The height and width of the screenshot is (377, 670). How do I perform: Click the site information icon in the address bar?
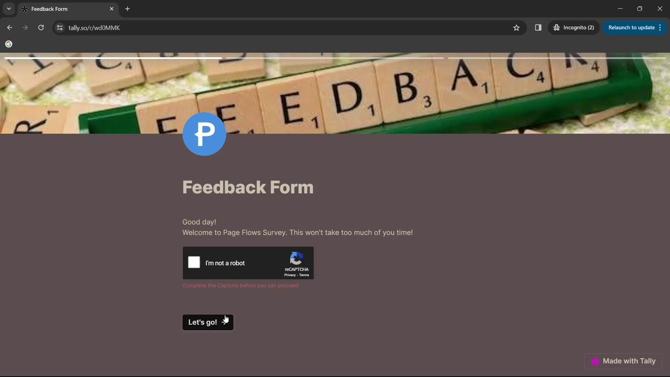[60, 28]
